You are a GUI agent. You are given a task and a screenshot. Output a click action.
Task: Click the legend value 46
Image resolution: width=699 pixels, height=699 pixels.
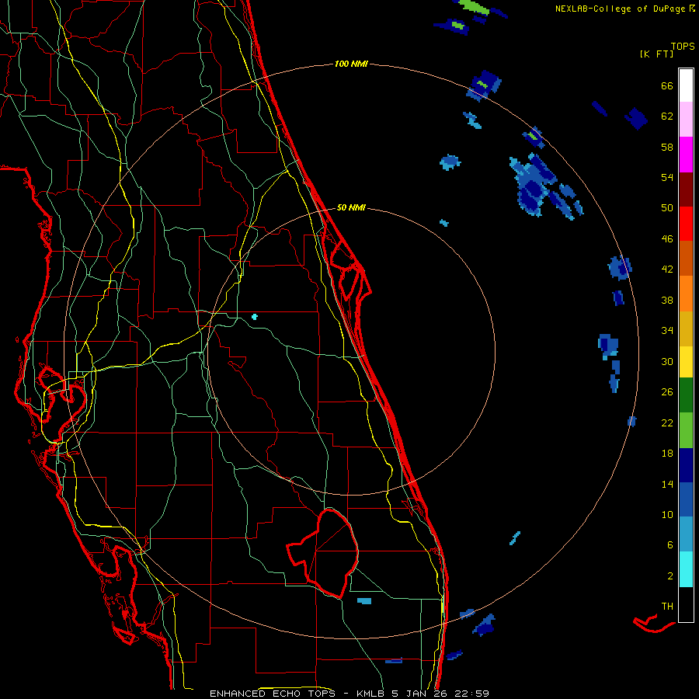coord(667,239)
